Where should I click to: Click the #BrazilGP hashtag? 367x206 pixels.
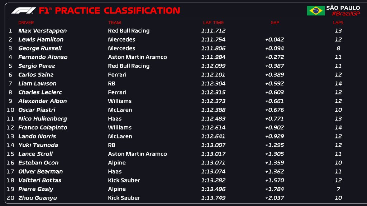(x=345, y=14)
